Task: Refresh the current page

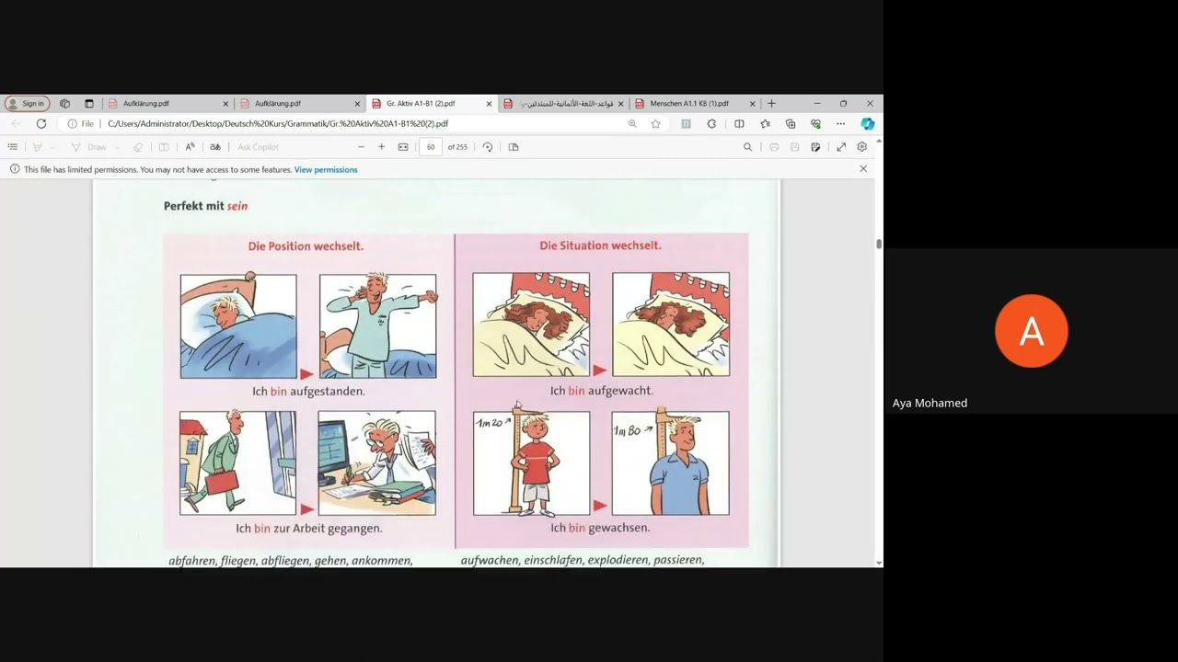Action: (x=41, y=123)
